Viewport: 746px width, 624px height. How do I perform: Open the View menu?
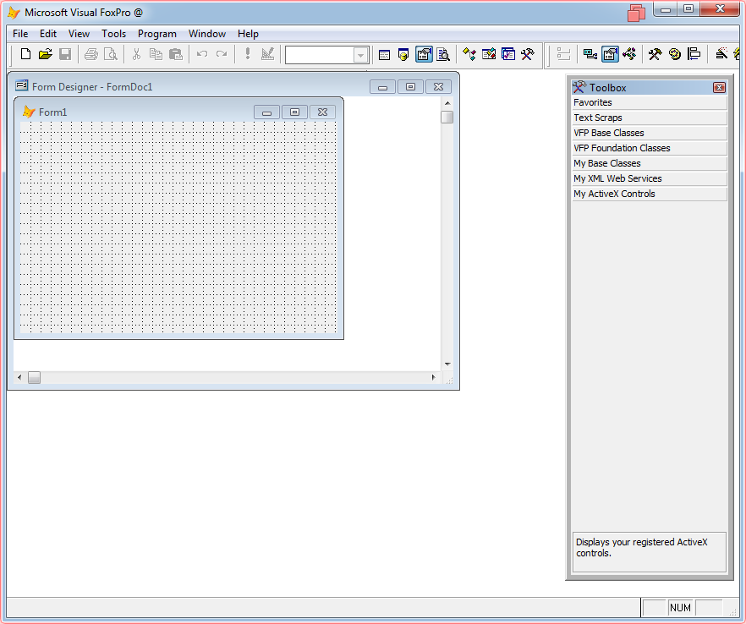[x=79, y=34]
